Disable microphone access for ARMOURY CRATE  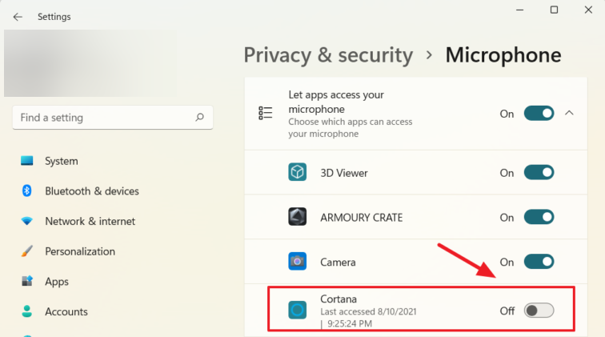point(539,217)
